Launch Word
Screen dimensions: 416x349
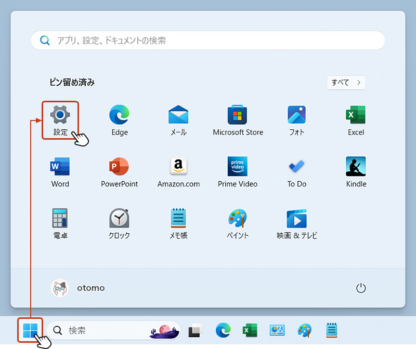(60, 172)
